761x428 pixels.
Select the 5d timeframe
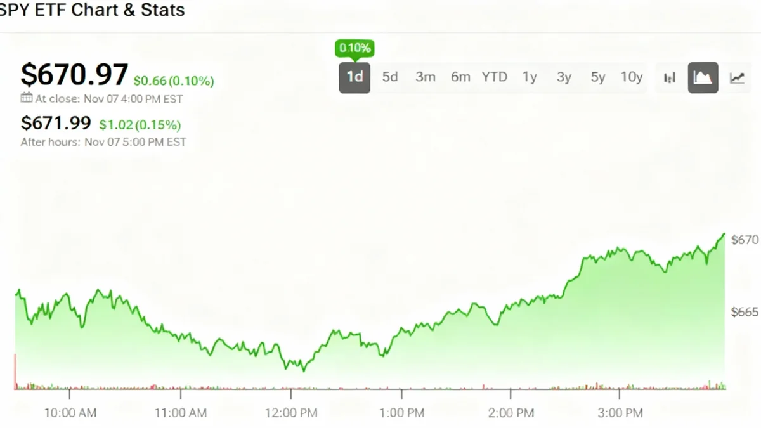point(389,77)
